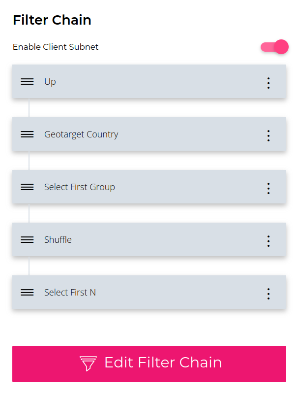Open the Select First N options menu
The image size is (298, 396).
268,294
